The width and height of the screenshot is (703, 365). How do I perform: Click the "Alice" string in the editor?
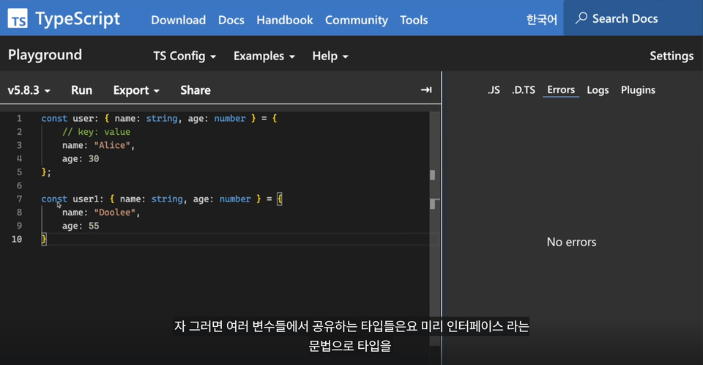click(111, 145)
